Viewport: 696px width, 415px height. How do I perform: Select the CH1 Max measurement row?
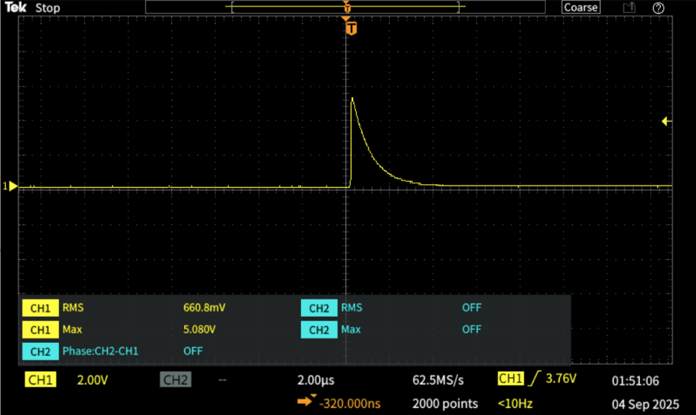click(x=124, y=330)
